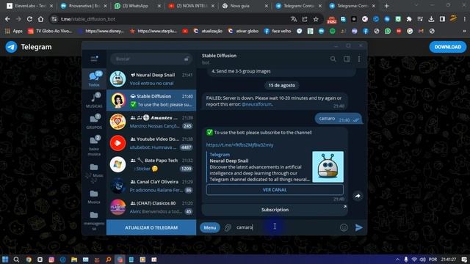This screenshot has height=264, width=470.
Task: Select the MUSICAS folder
Action: [x=94, y=100]
